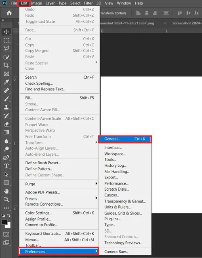Select the Rectangular Marquee tool
The width and height of the screenshot is (202, 258).
[6, 40]
